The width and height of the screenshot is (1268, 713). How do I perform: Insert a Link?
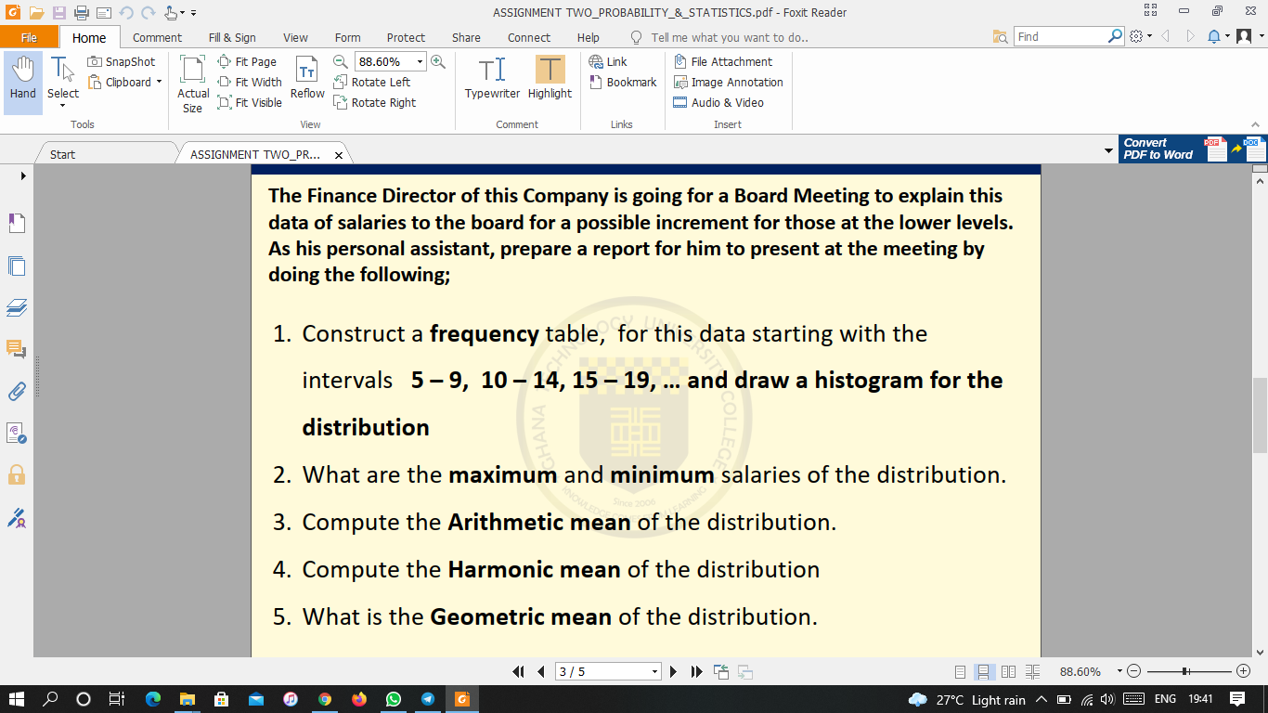(608, 61)
